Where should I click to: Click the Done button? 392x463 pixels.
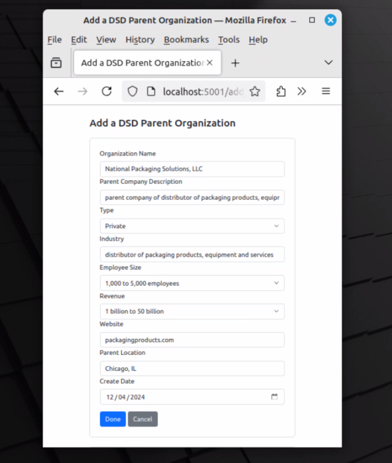[x=113, y=419]
